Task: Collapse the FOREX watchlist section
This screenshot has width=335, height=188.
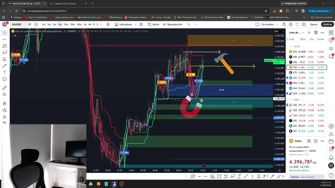Action: (x=291, y=100)
